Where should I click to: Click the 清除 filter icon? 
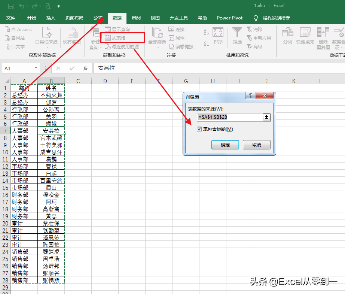pyautogui.click(x=254, y=30)
